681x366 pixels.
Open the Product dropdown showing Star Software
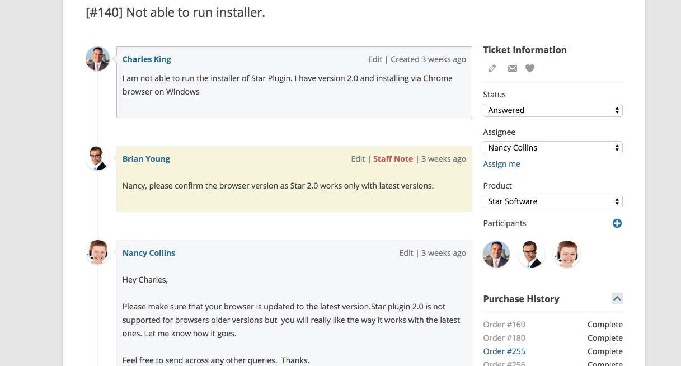click(x=552, y=201)
